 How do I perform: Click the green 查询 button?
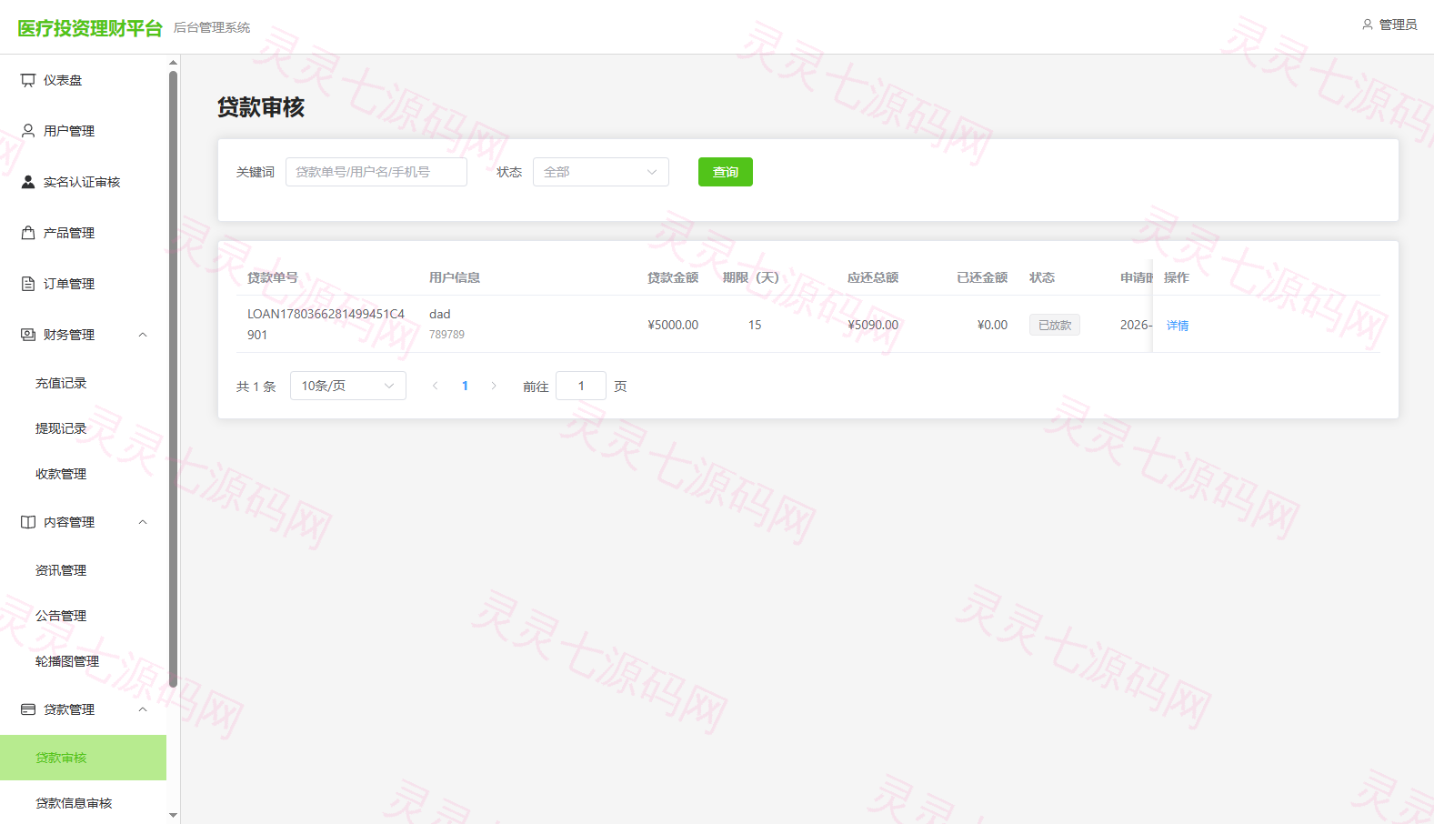coord(726,172)
